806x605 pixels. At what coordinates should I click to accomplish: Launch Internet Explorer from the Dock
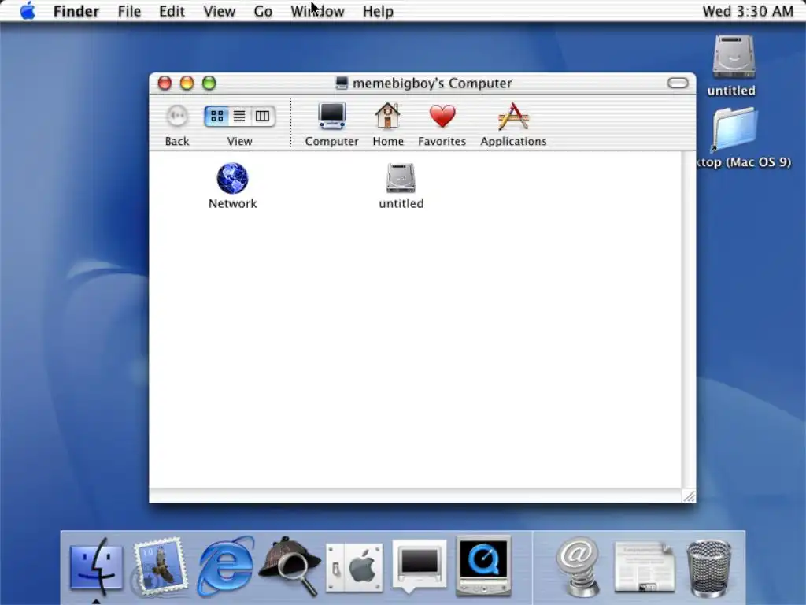click(226, 566)
